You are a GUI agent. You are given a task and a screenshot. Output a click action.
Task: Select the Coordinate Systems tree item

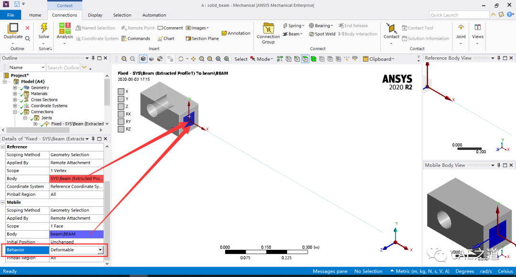pos(49,106)
